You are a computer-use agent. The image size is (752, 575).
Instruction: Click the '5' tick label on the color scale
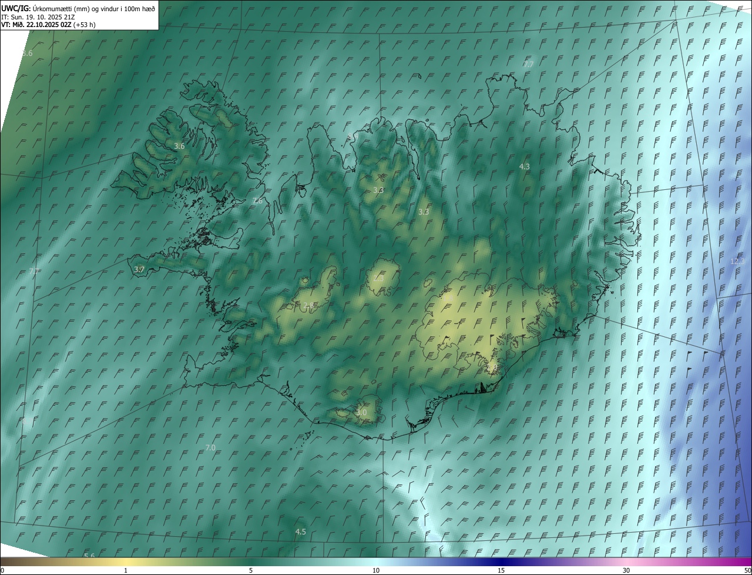click(251, 571)
